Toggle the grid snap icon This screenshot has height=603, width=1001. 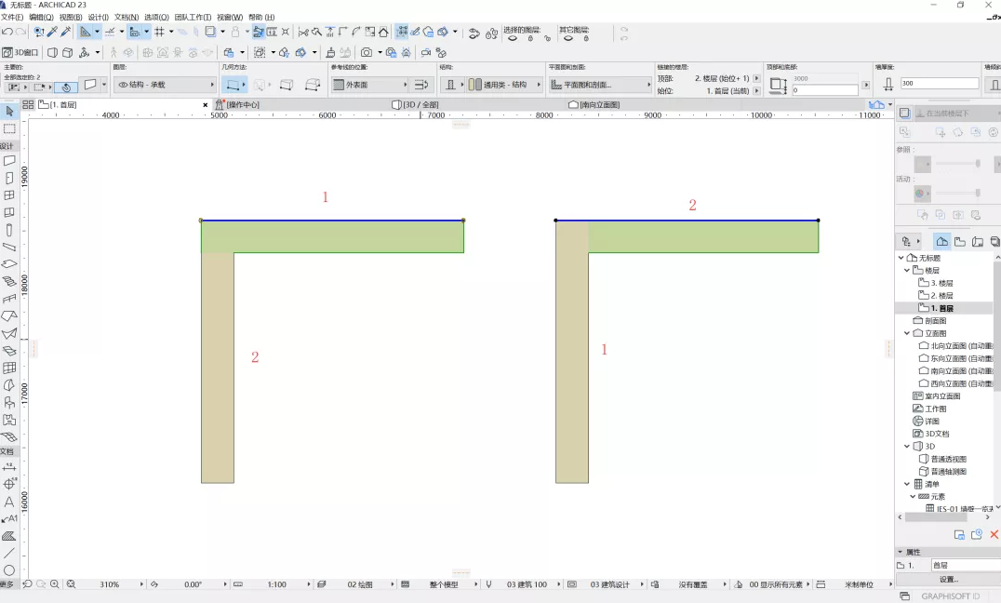[159, 32]
